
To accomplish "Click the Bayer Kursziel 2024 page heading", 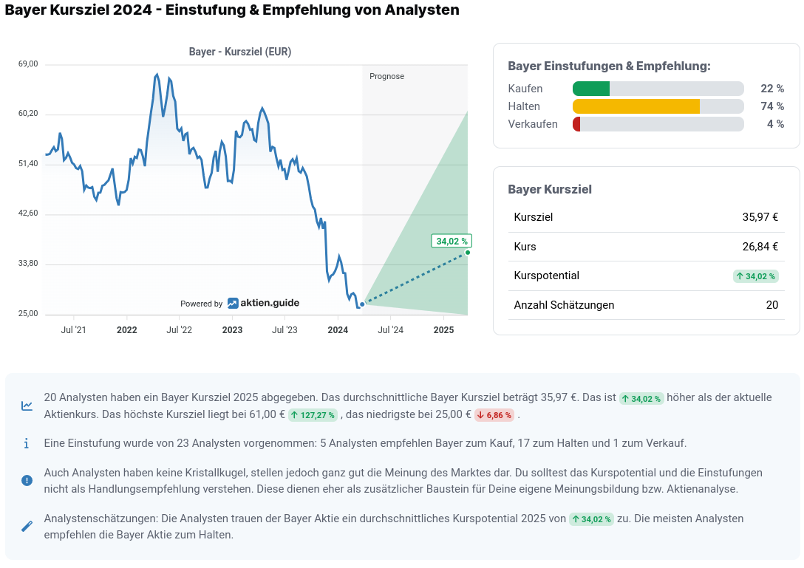I will point(232,10).
